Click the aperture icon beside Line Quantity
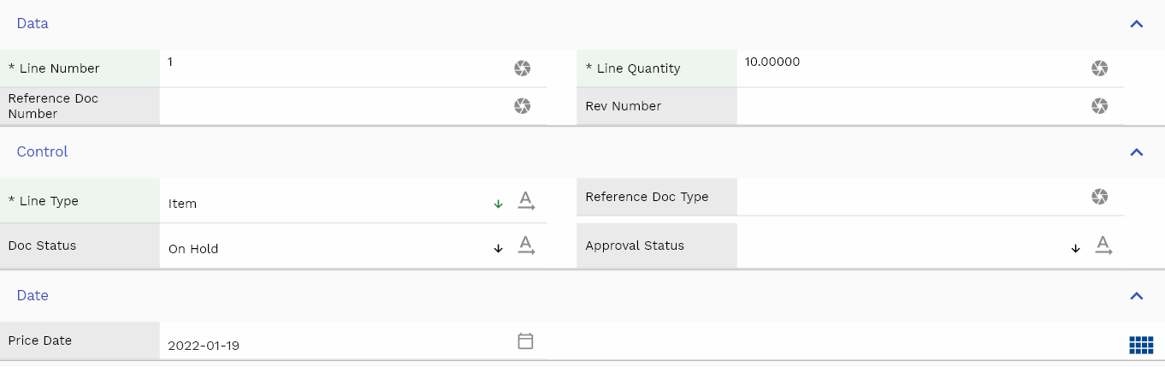The width and height of the screenshot is (1165, 367). click(1099, 68)
